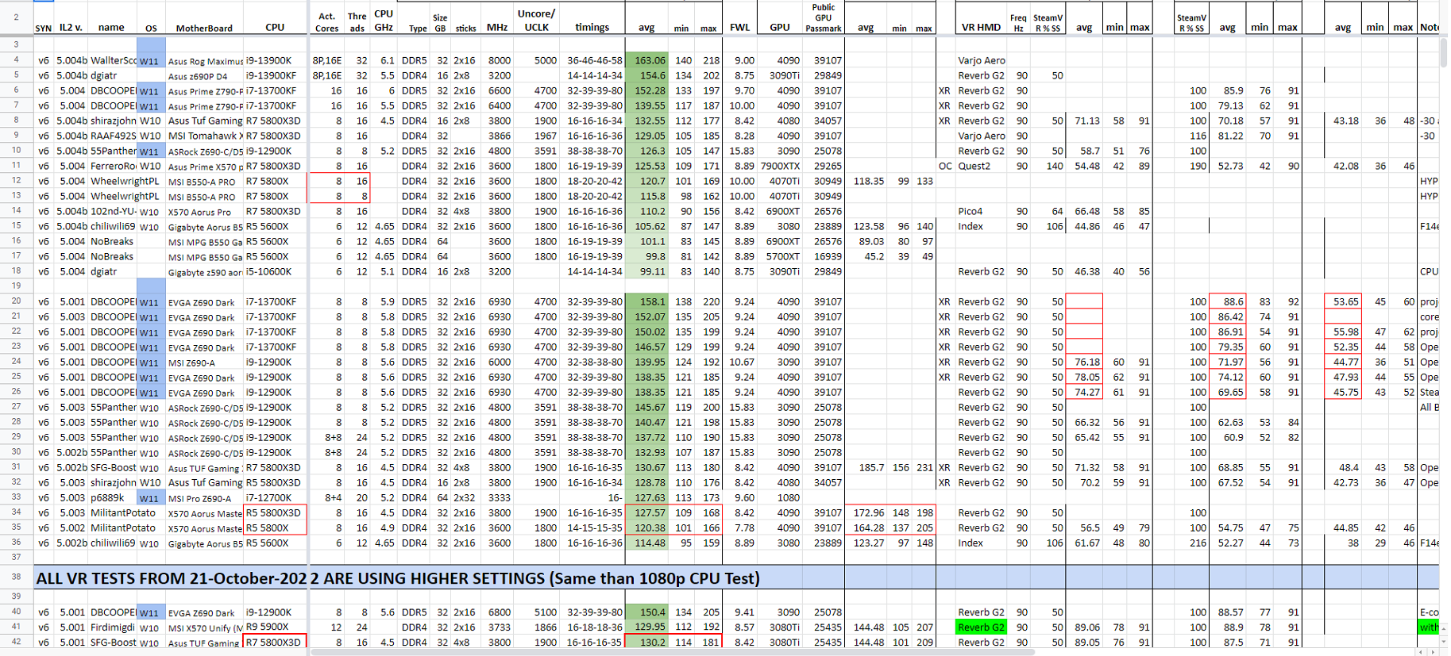This screenshot has height=656, width=1451.
Task: Select row 38 via its row number
Action: 16,577
